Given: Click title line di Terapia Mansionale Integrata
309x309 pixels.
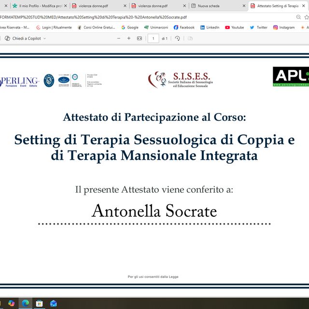Looking at the screenshot, I should click(x=154, y=156).
